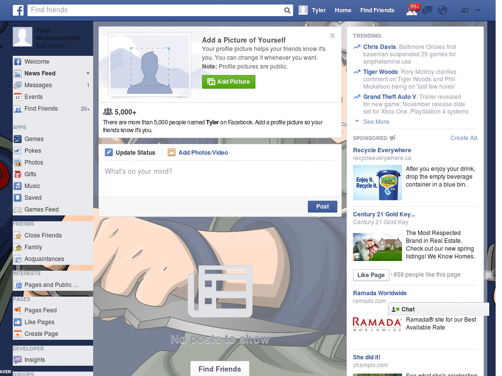
Task: Click the What's on your mind box
Action: click(x=220, y=178)
